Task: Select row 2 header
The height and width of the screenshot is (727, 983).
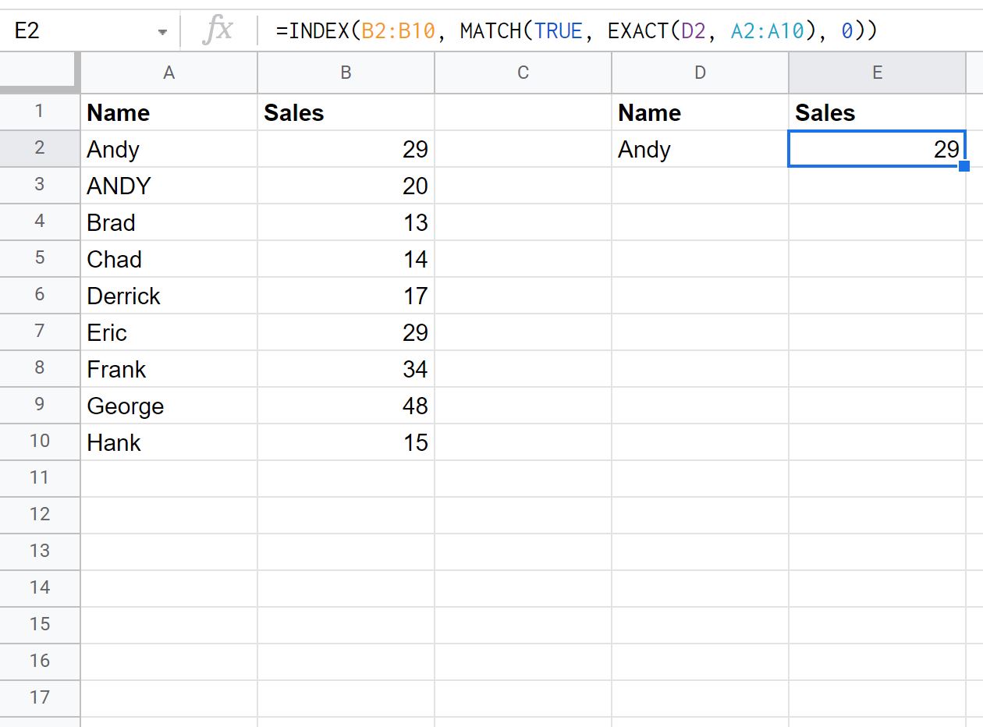Action: (x=40, y=148)
